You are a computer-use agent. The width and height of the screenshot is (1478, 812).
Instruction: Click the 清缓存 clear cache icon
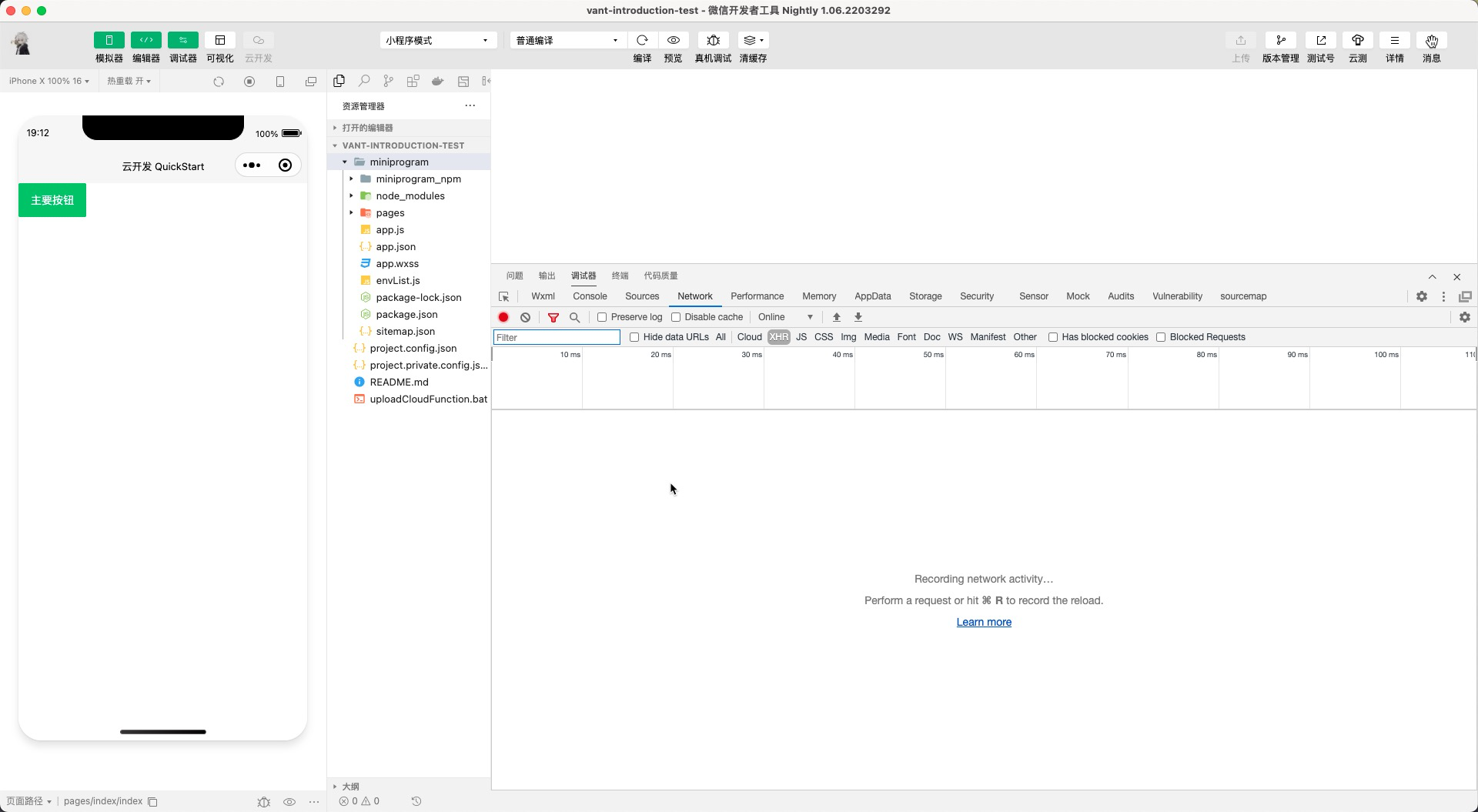(753, 40)
